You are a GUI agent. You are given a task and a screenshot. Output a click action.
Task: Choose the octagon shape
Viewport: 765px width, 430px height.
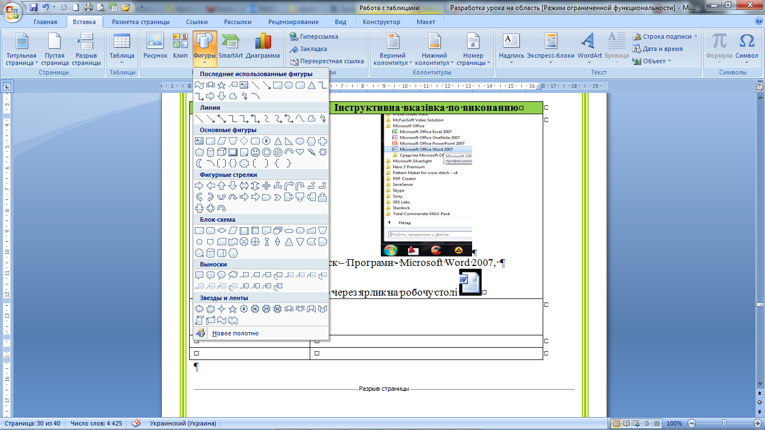click(x=267, y=141)
